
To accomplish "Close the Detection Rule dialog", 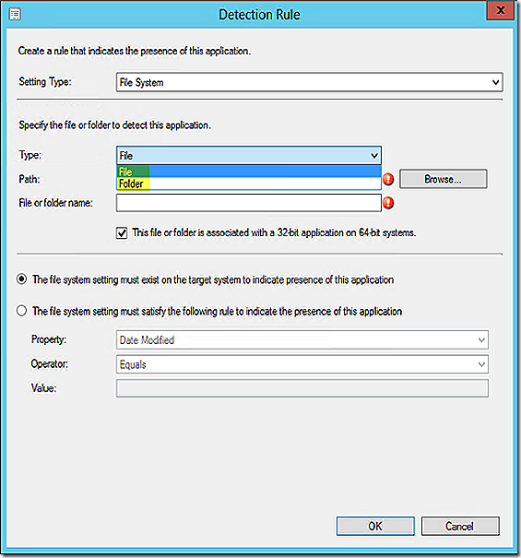I will pyautogui.click(x=500, y=10).
